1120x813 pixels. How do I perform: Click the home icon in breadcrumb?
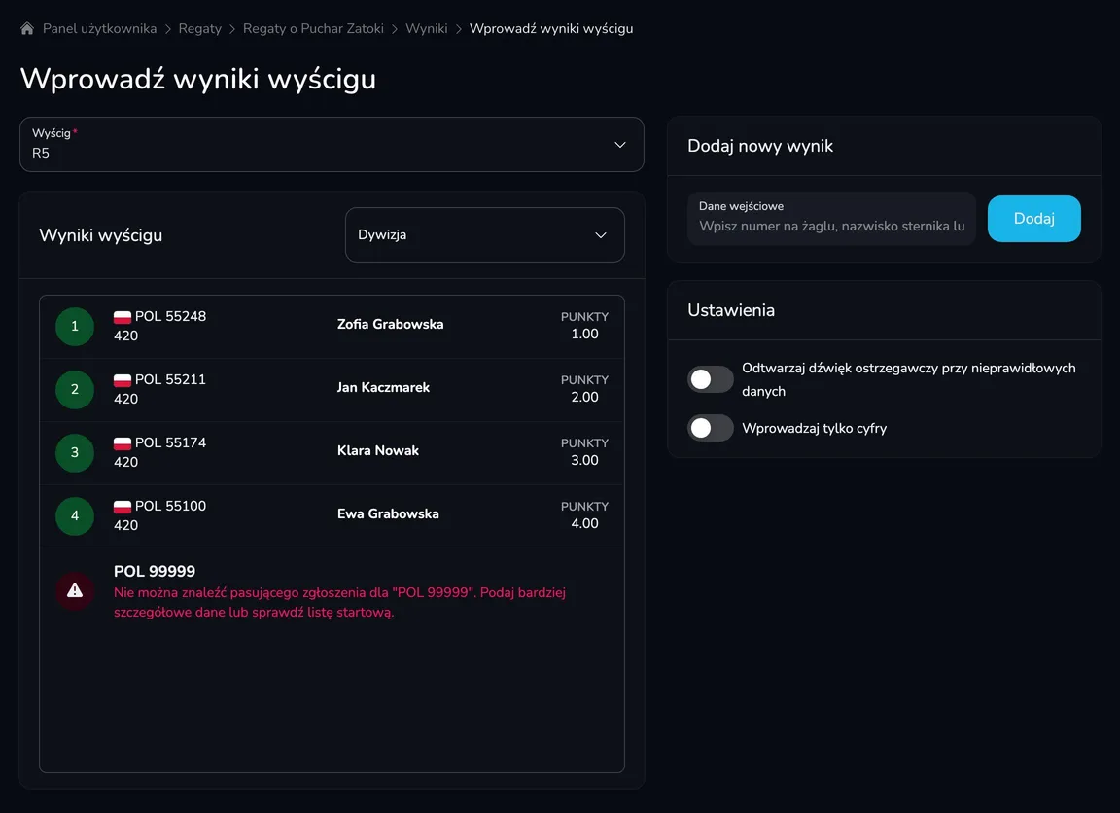click(27, 28)
